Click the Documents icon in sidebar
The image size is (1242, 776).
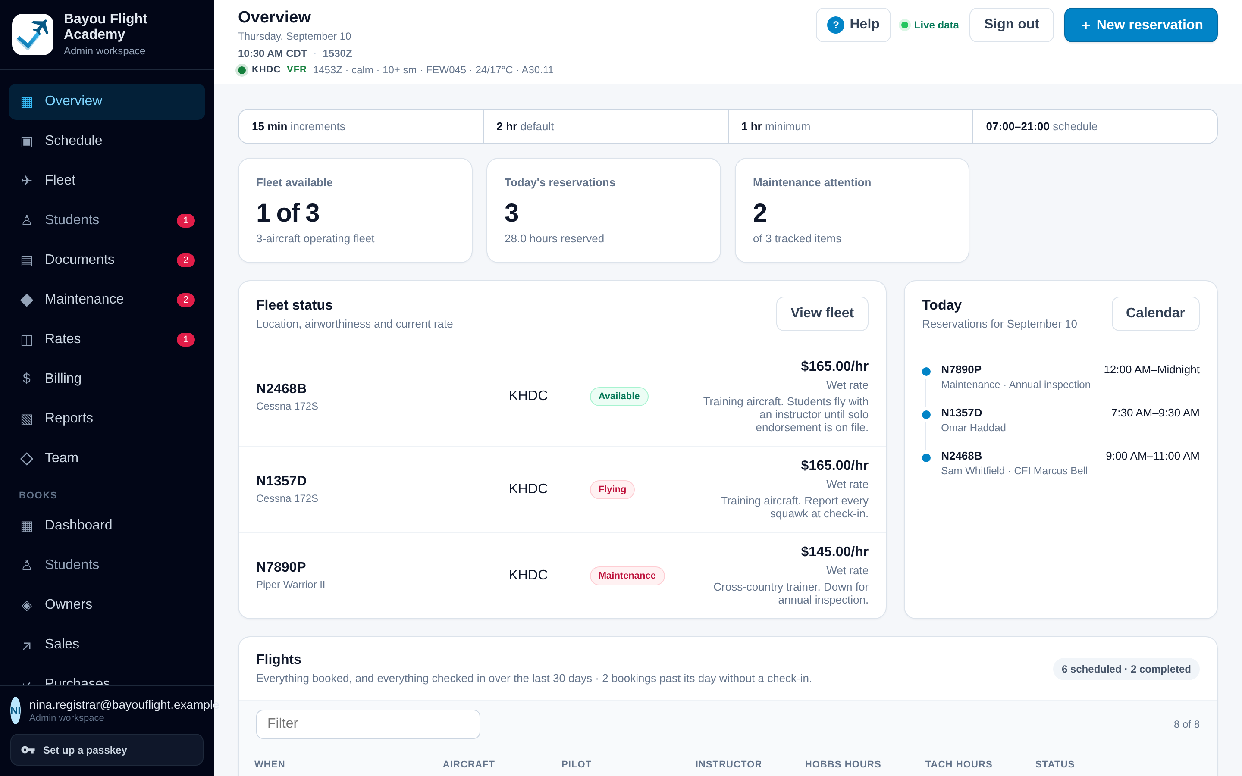(27, 260)
